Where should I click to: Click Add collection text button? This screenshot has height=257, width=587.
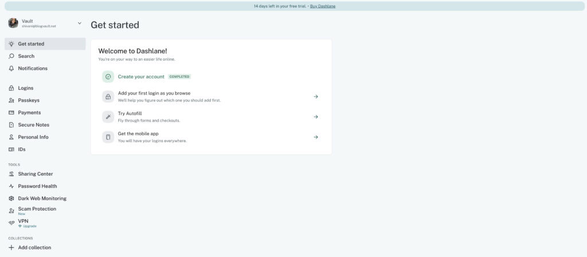(x=34, y=247)
